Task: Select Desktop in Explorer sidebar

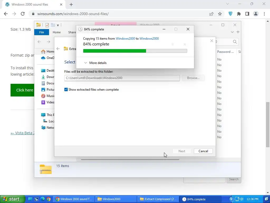Action: [48, 70]
